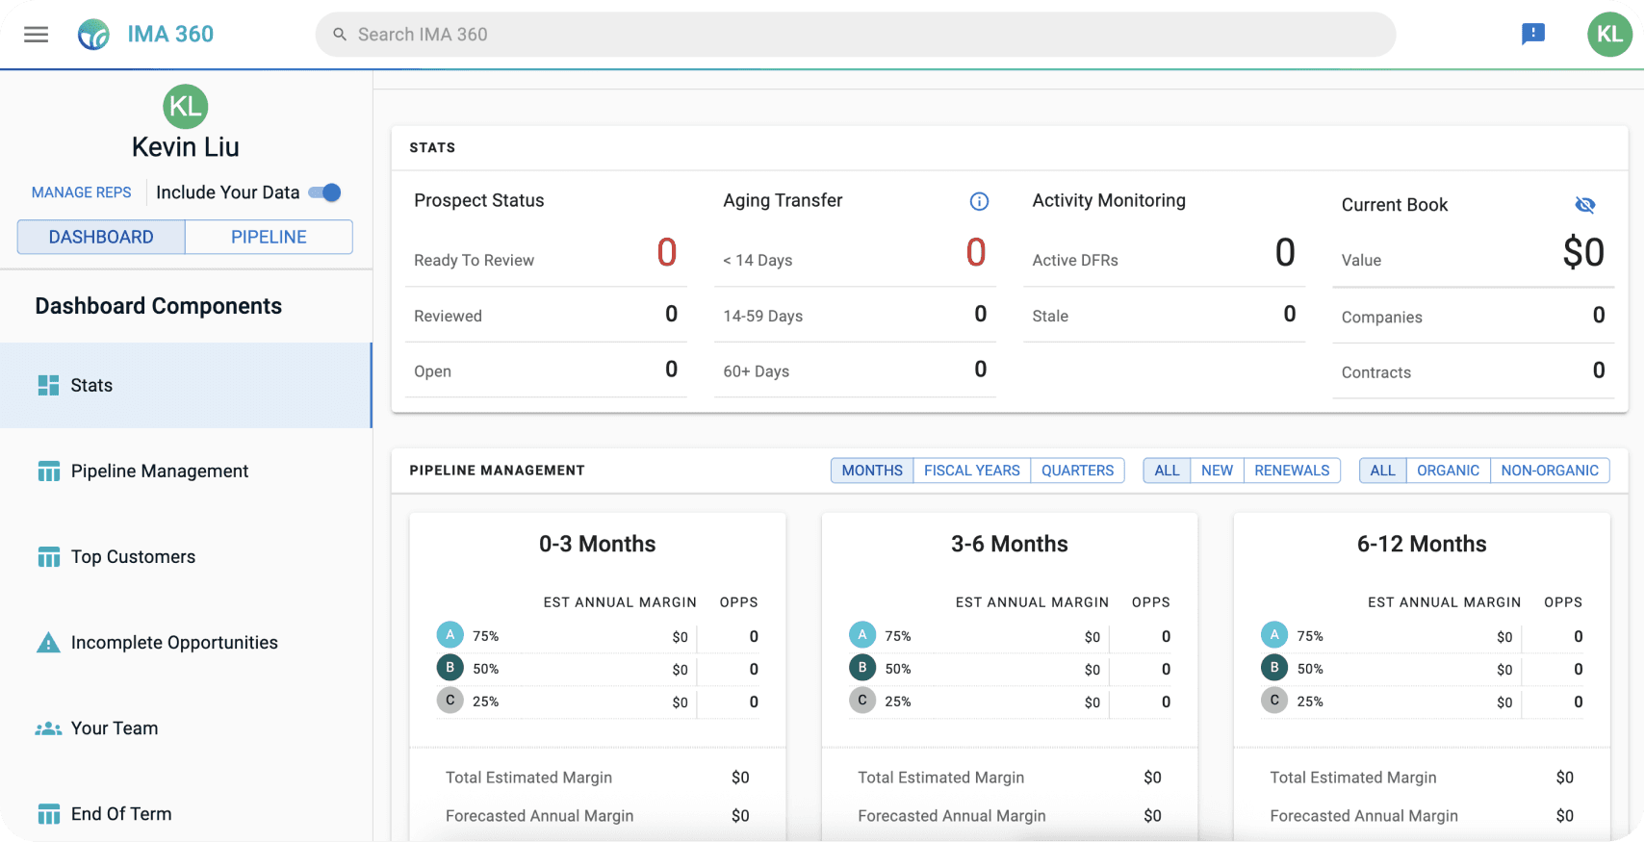Click grade C badge in 0-3 Months card
Viewport: 1645px width, 842px height.
pos(450,701)
